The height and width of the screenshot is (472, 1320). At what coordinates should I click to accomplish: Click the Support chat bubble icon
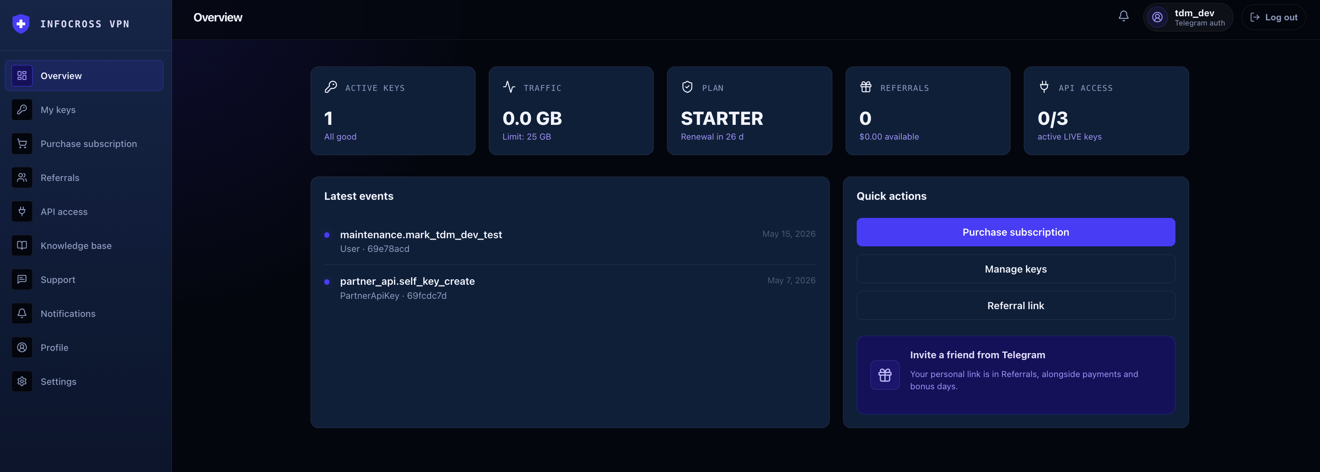[22, 280]
